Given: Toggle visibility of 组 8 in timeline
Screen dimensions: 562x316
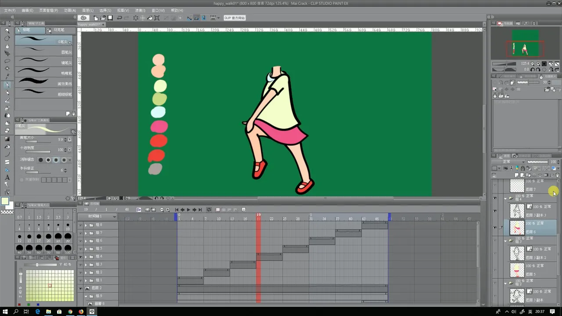Looking at the screenshot, I should point(80,225).
